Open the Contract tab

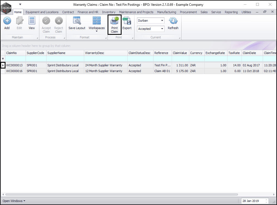(68, 12)
